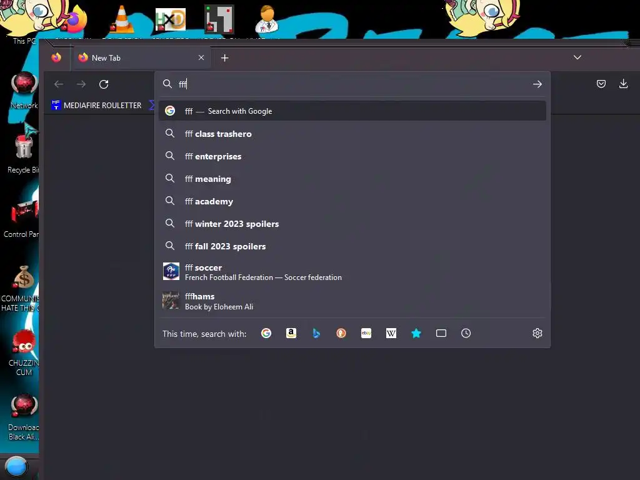Expand the list all tabs chevron
This screenshot has width=640, height=480.
(577, 57)
